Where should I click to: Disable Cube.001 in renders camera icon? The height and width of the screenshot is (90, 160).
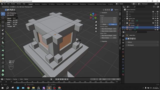(158, 27)
